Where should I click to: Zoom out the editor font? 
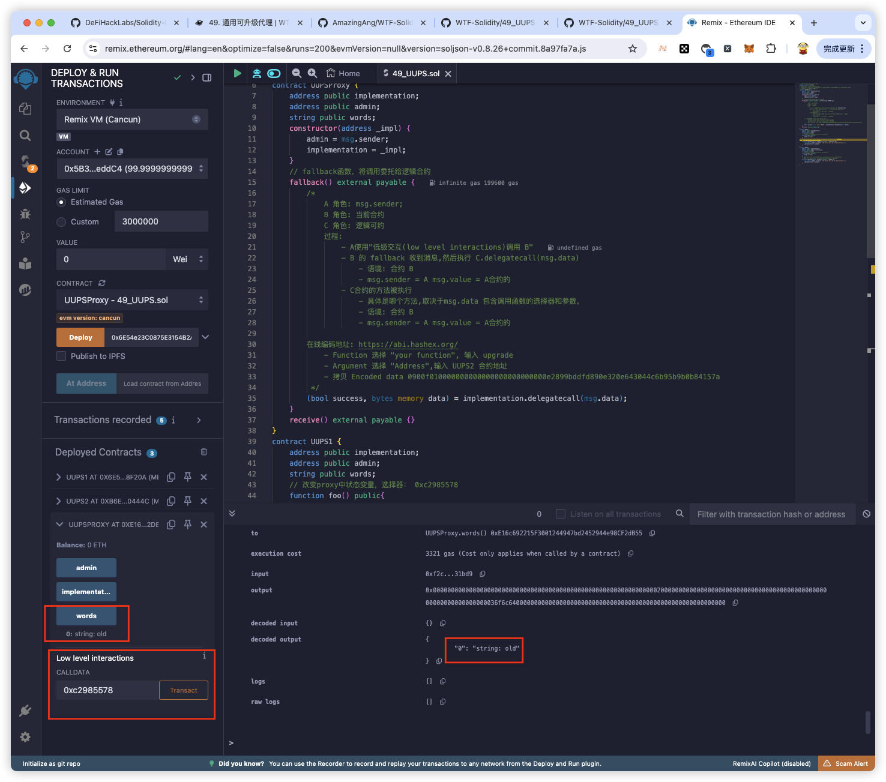point(297,73)
